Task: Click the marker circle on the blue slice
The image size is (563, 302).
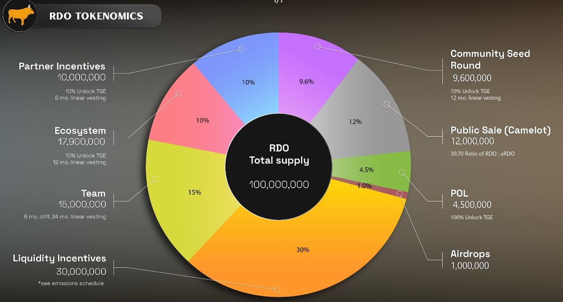Action: point(242,49)
